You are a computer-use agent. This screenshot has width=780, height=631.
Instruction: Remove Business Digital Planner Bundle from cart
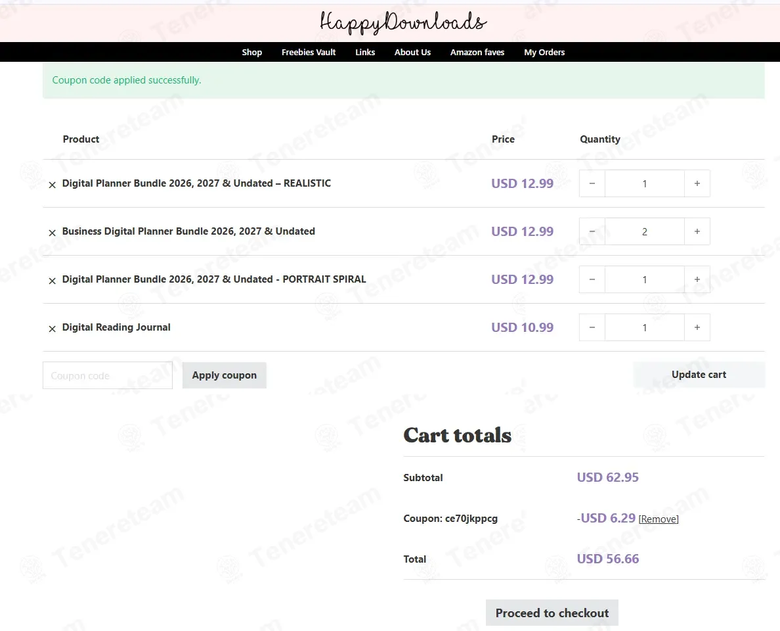coord(53,233)
